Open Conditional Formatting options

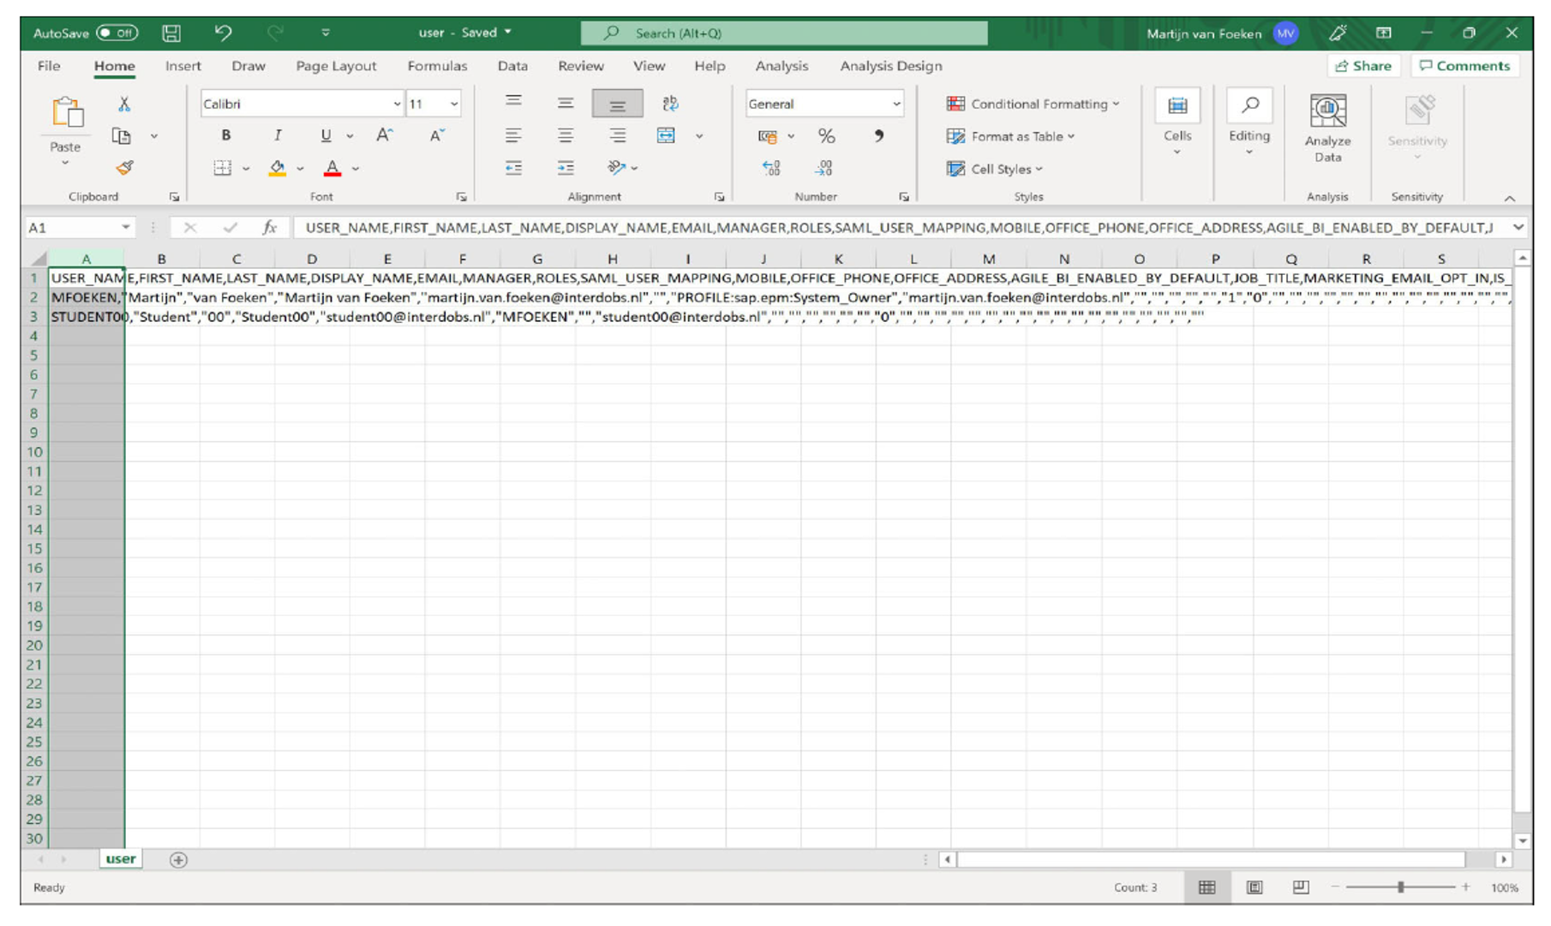point(1033,104)
